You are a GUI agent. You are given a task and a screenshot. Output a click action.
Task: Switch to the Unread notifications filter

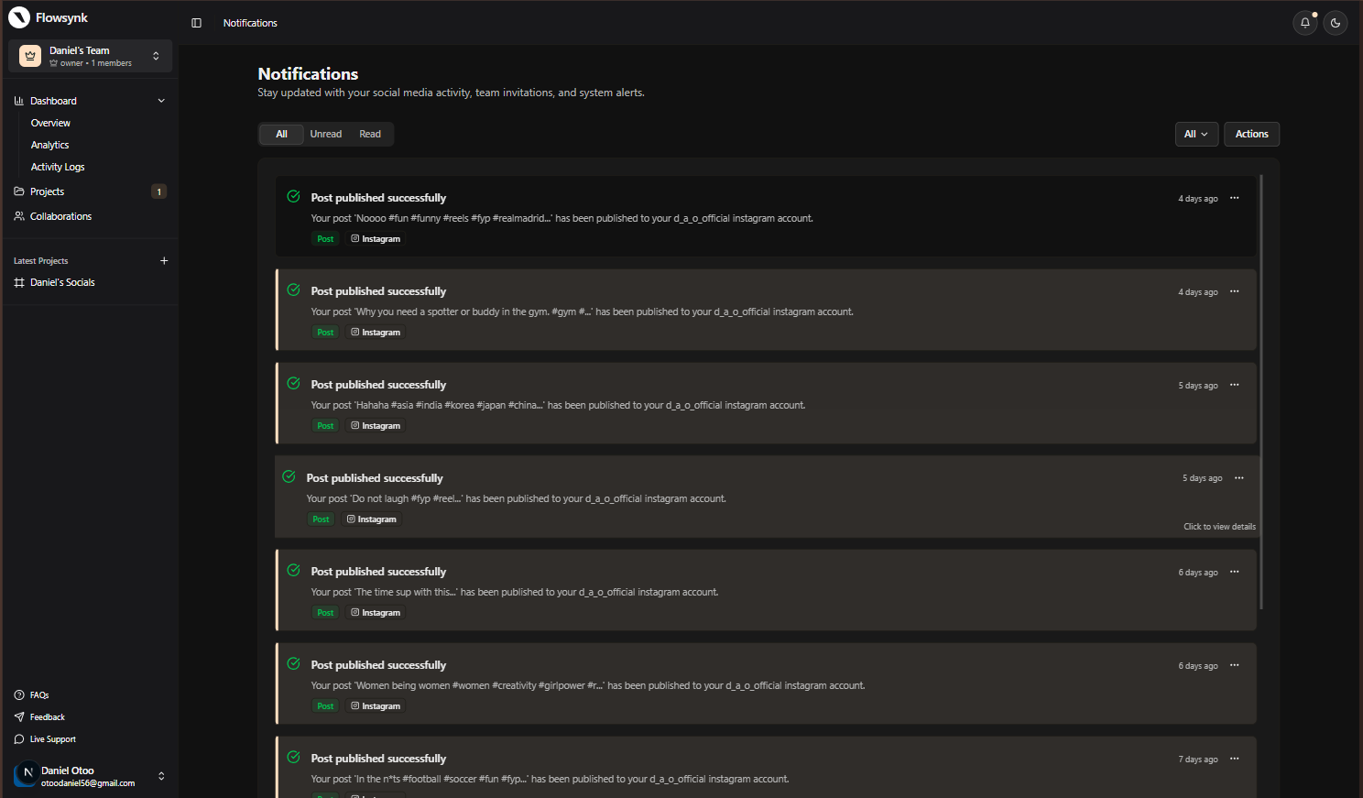[x=325, y=134]
